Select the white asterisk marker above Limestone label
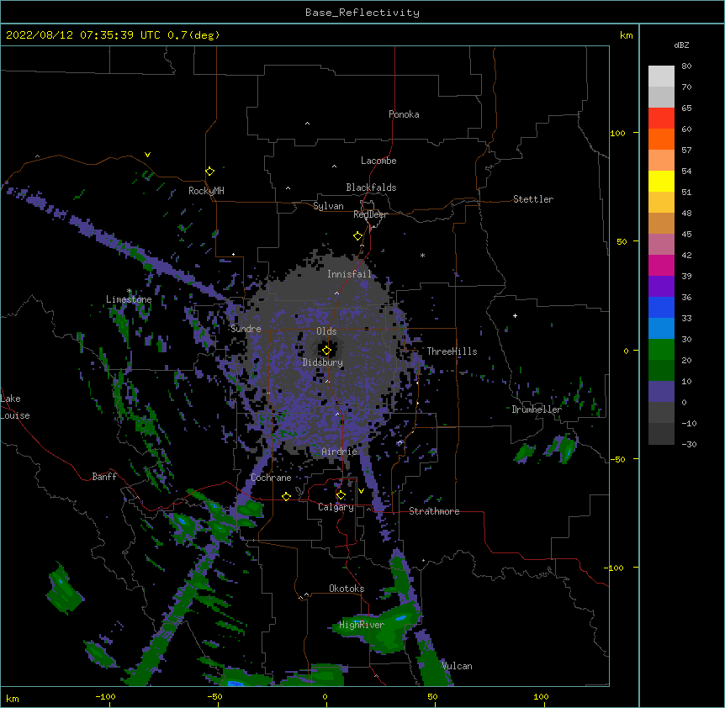The image size is (725, 708). click(129, 291)
